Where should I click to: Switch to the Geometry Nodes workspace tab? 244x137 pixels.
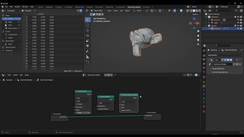[134, 7]
